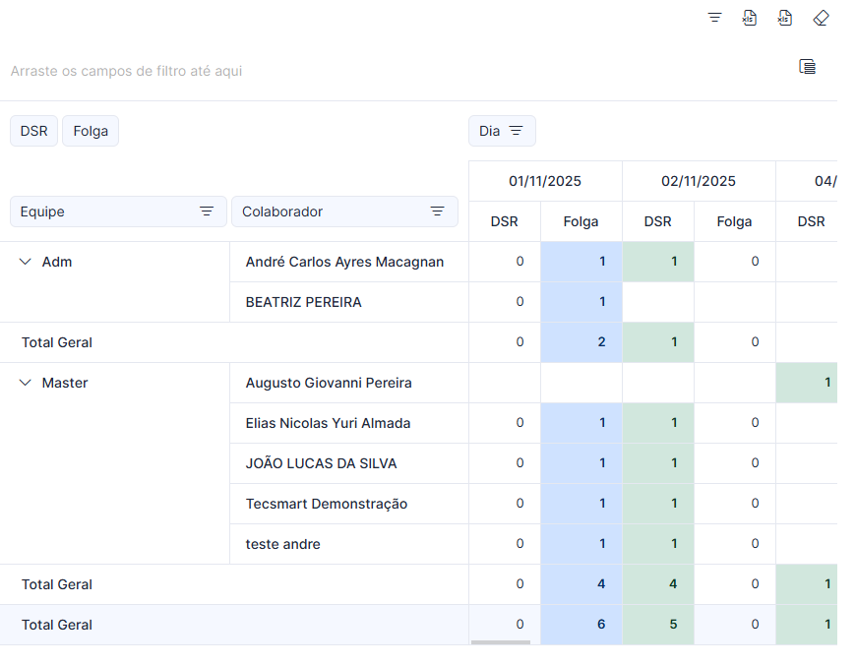The height and width of the screenshot is (665, 856).
Task: Open the Equipe header filter icon
Action: coord(207,212)
